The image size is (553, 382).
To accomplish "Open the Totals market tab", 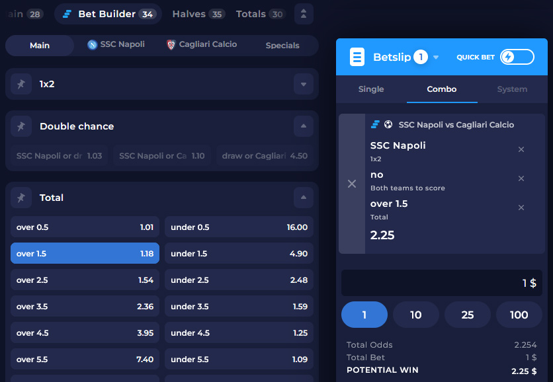I will click(x=260, y=14).
